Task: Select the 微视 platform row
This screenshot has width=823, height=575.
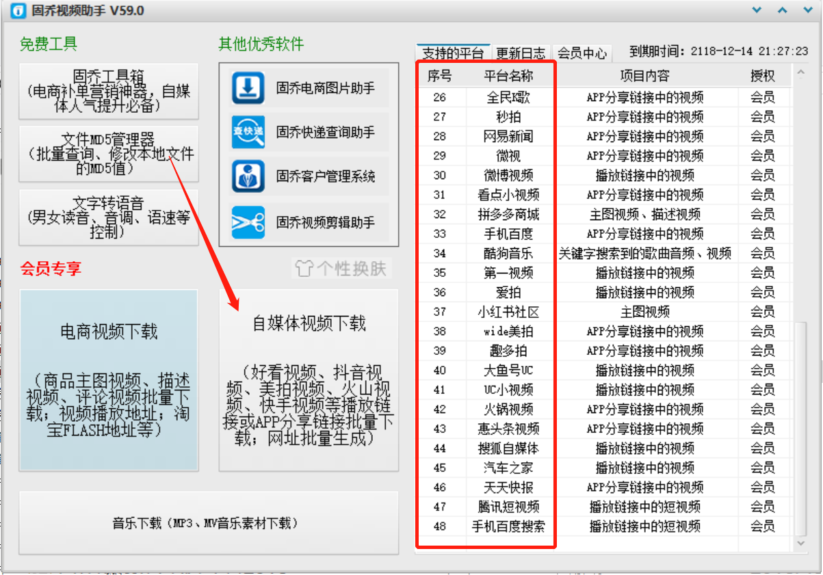Action: point(604,156)
